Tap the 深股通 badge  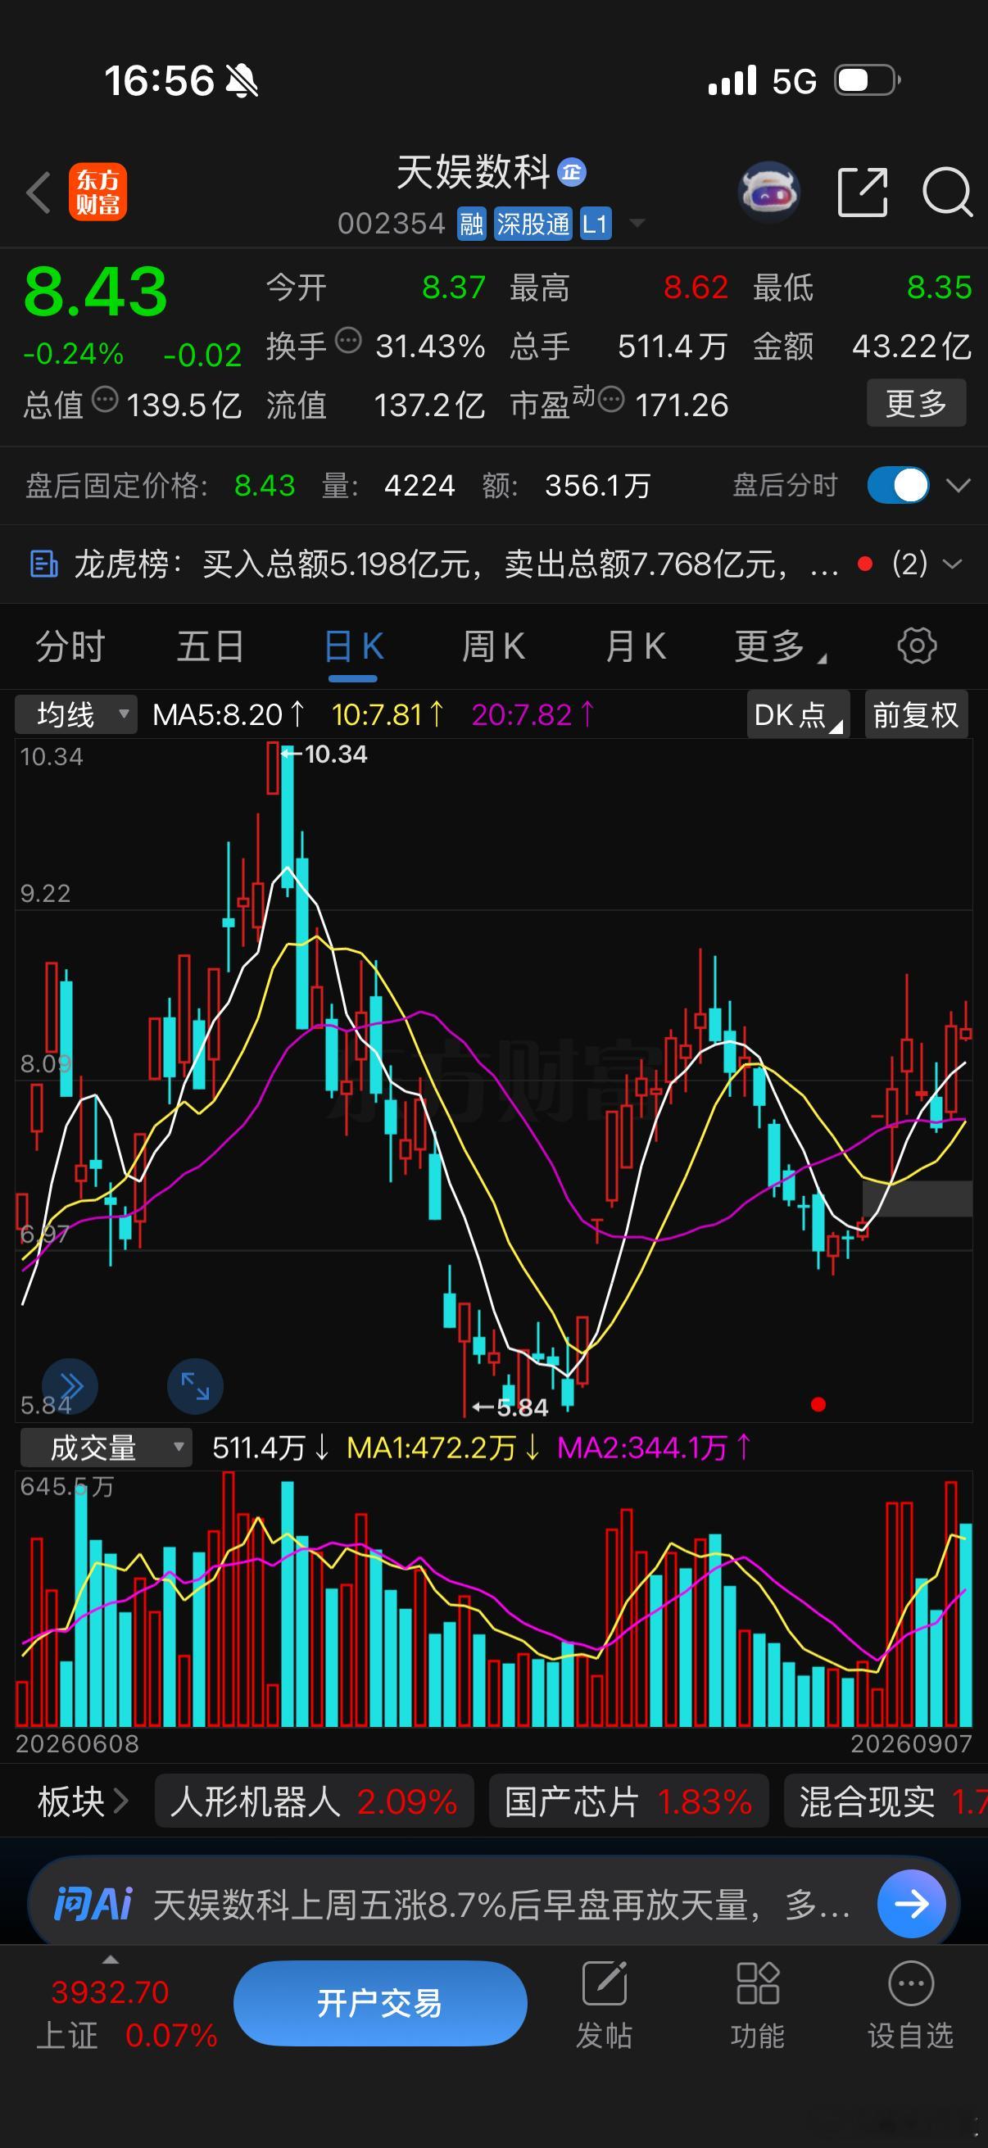point(533,224)
